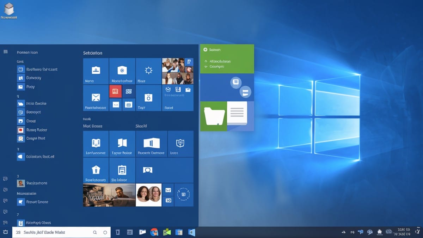
Task: Click the open book map tile
Action: (122, 144)
